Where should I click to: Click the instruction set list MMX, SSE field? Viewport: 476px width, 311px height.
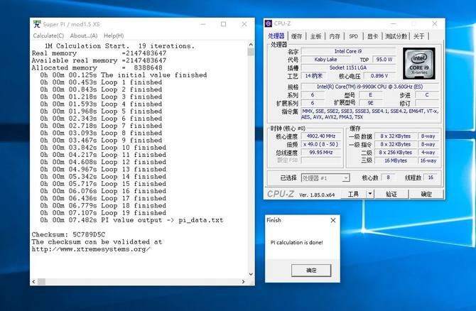(369, 114)
